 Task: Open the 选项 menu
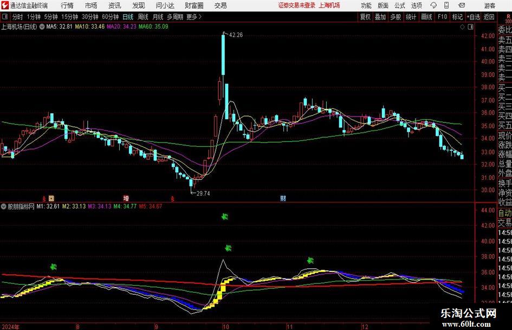click(416, 5)
